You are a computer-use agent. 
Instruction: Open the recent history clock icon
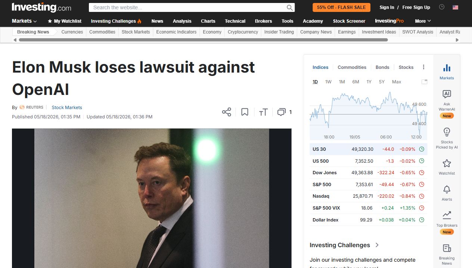click(442, 7)
